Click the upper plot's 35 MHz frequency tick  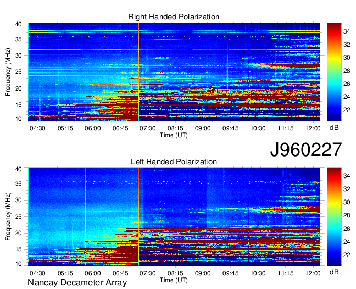18,39
